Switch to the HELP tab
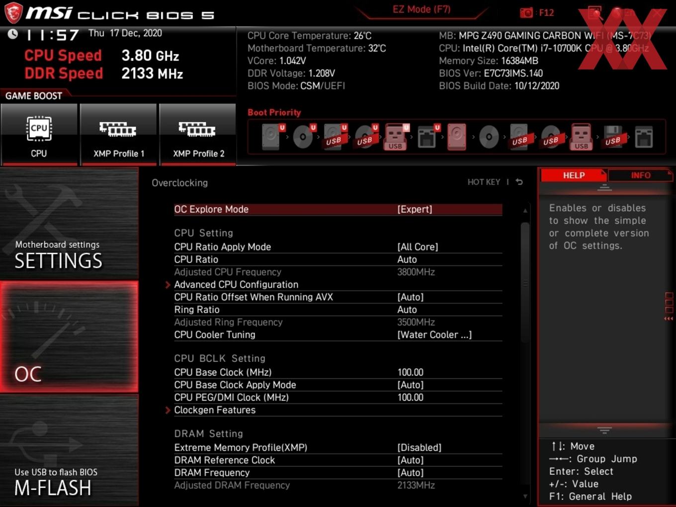 point(574,175)
